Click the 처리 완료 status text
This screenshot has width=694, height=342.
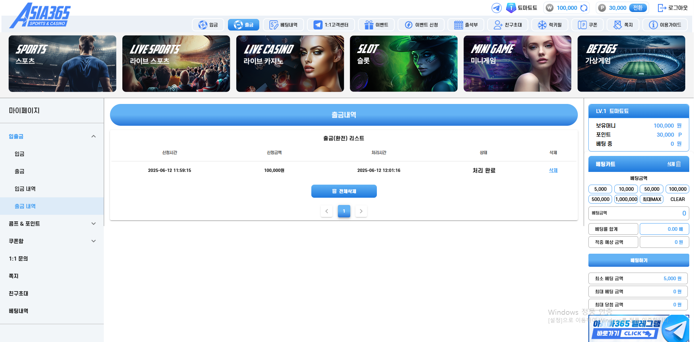coord(484,170)
